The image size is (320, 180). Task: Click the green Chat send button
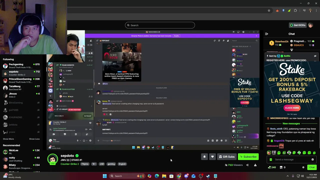[x=312, y=167]
